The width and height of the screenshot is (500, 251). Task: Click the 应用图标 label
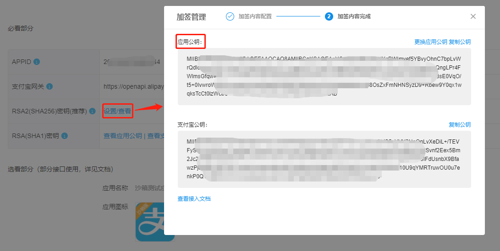pyautogui.click(x=115, y=207)
